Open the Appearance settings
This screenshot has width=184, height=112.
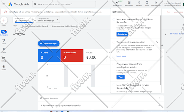[x=129, y=4]
